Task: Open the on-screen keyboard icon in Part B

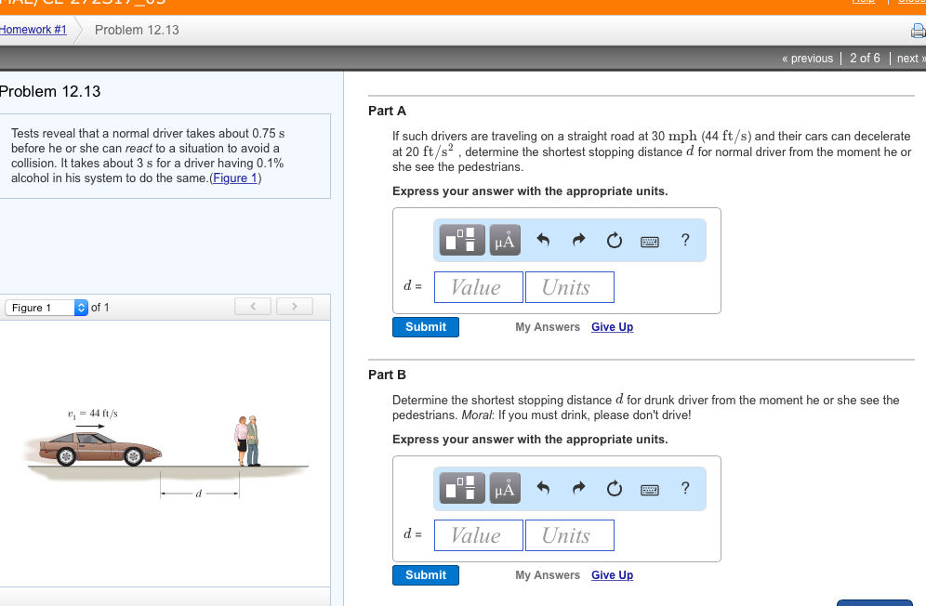Action: pyautogui.click(x=650, y=488)
